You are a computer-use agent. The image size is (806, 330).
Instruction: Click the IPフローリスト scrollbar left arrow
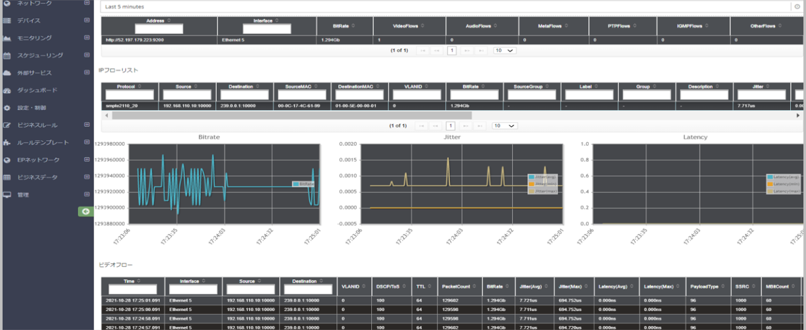pyautogui.click(x=106, y=115)
